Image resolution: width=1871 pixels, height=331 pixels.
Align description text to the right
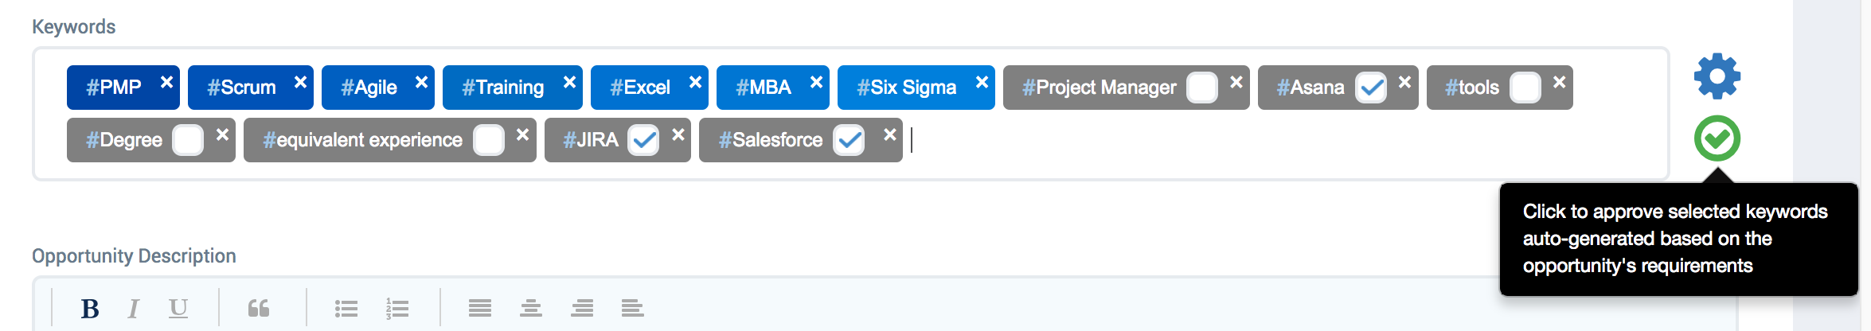tap(582, 308)
